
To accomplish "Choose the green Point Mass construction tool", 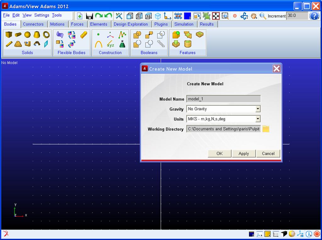I will coord(122,44).
